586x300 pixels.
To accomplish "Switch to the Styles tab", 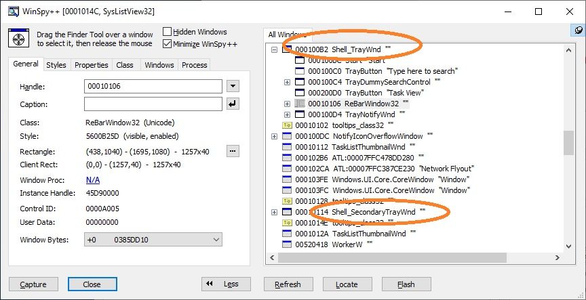I will (x=56, y=65).
